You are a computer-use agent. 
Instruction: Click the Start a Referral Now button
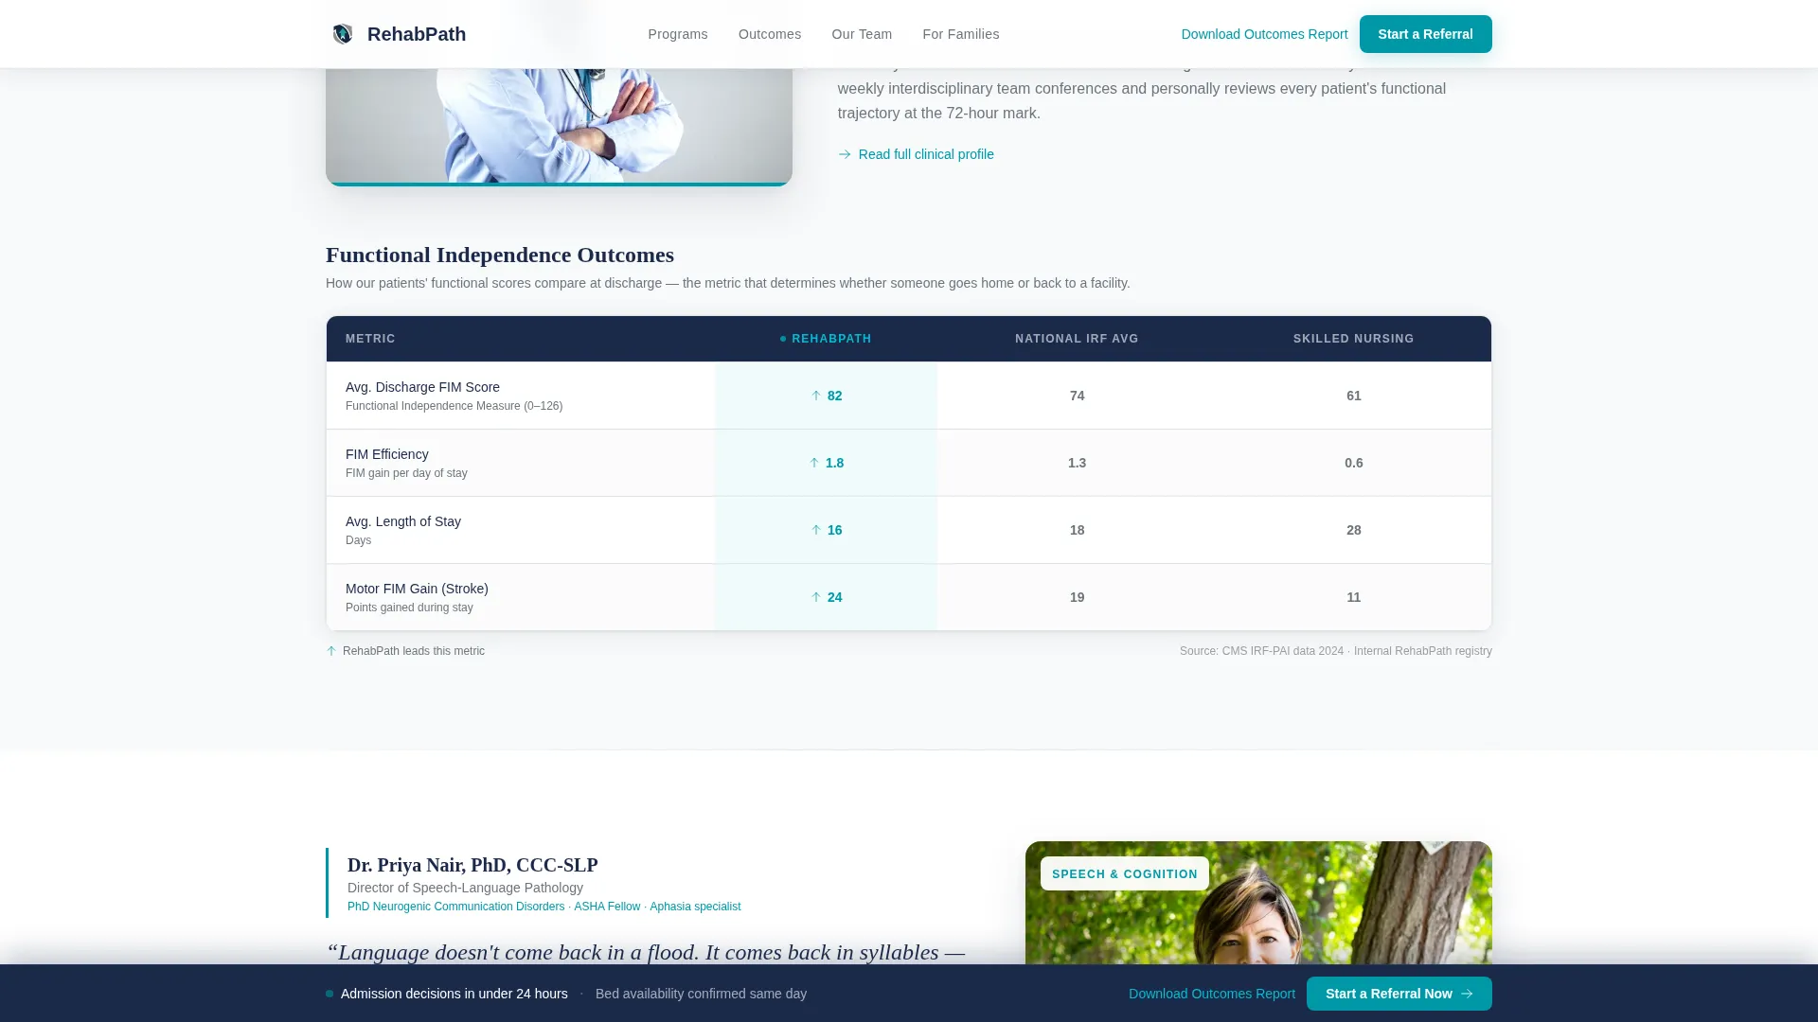point(1399,994)
